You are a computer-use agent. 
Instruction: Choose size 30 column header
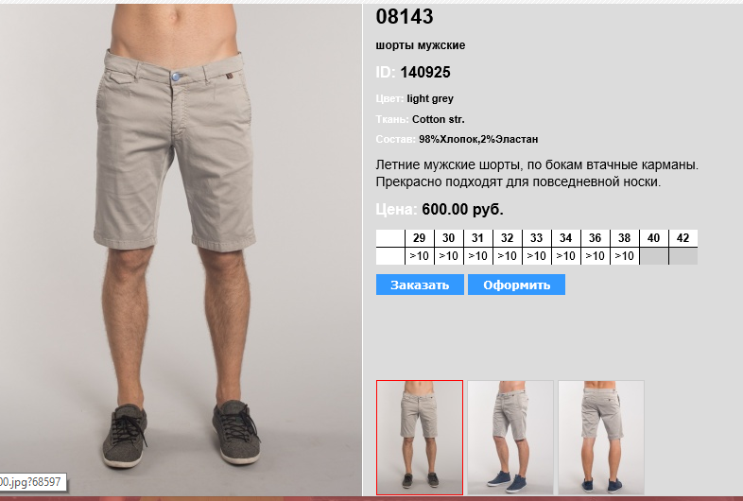click(449, 238)
